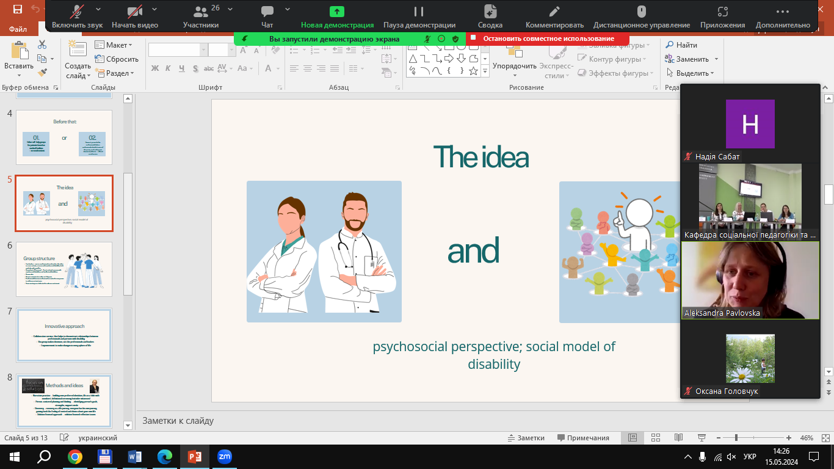Expand the Макет layout dropdown
Image resolution: width=834 pixels, height=469 pixels.
114,45
